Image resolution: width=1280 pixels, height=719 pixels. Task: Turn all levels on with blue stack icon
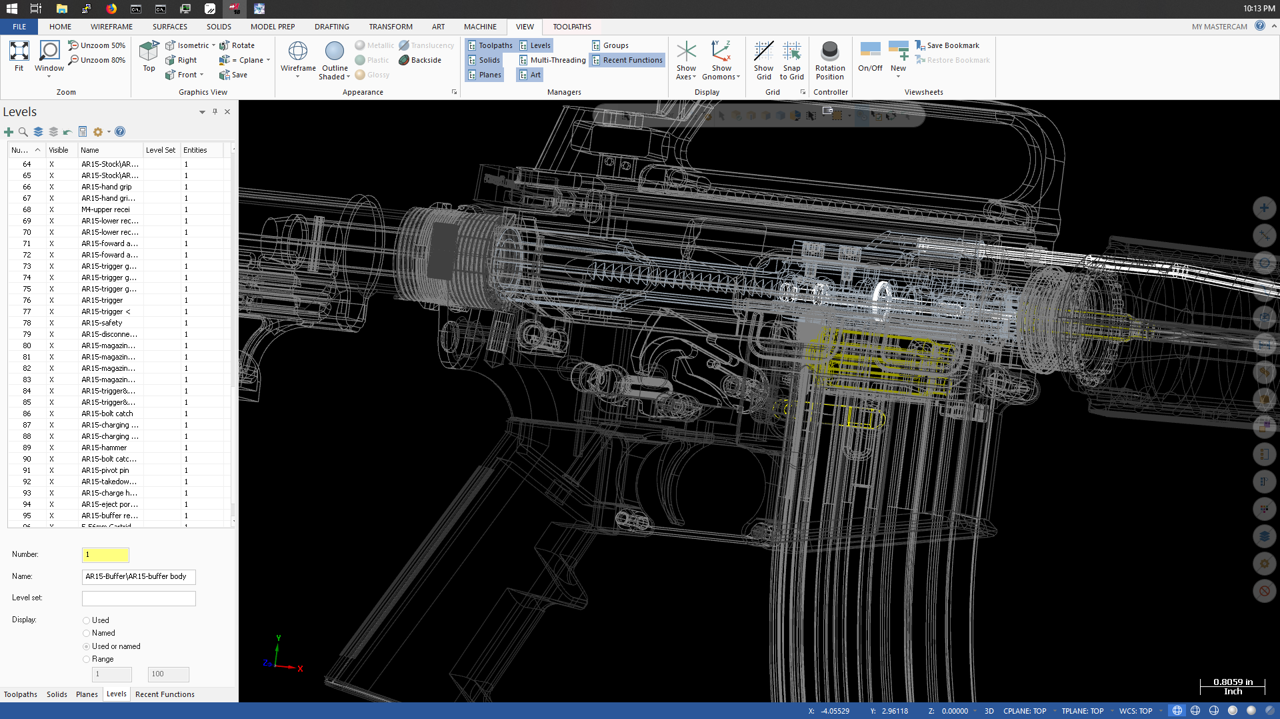click(38, 132)
